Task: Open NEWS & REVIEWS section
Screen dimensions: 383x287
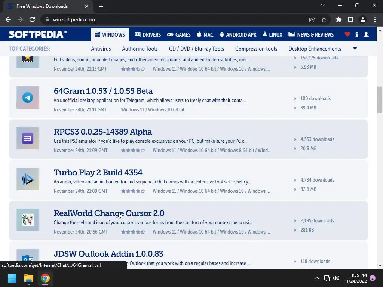Action: pos(311,35)
